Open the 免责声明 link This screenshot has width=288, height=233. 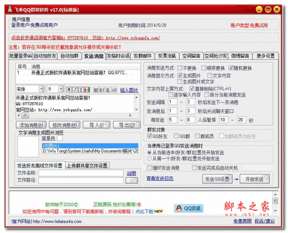[x=242, y=221]
